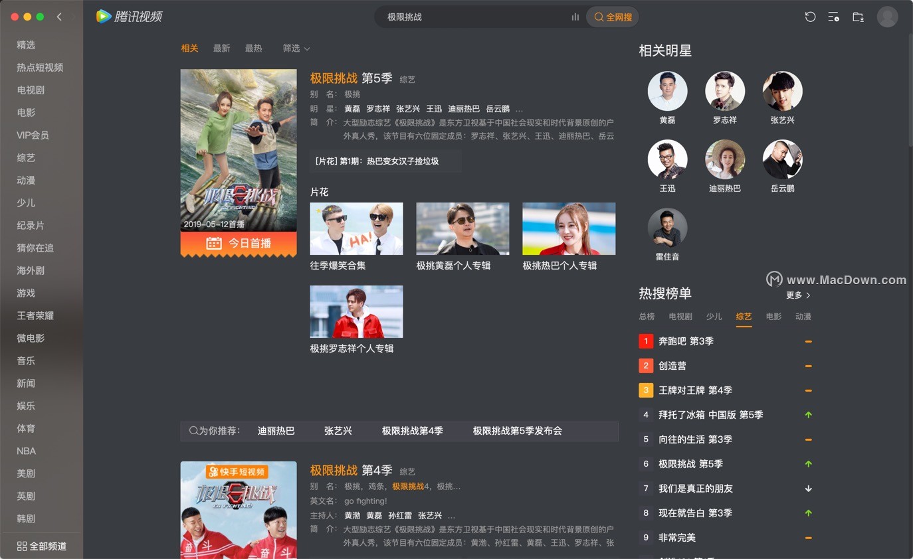Viewport: 913px width, 559px height.
Task: Click 岳云鹏 star avatar
Action: click(783, 159)
